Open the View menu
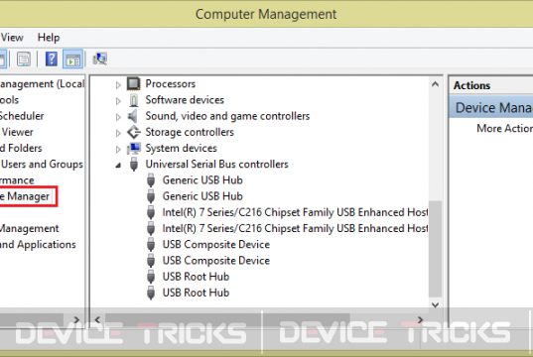This screenshot has height=357, width=533. (12, 38)
